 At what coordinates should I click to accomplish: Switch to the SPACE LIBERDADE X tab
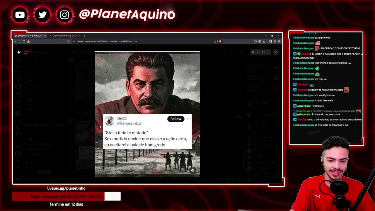tap(64, 36)
